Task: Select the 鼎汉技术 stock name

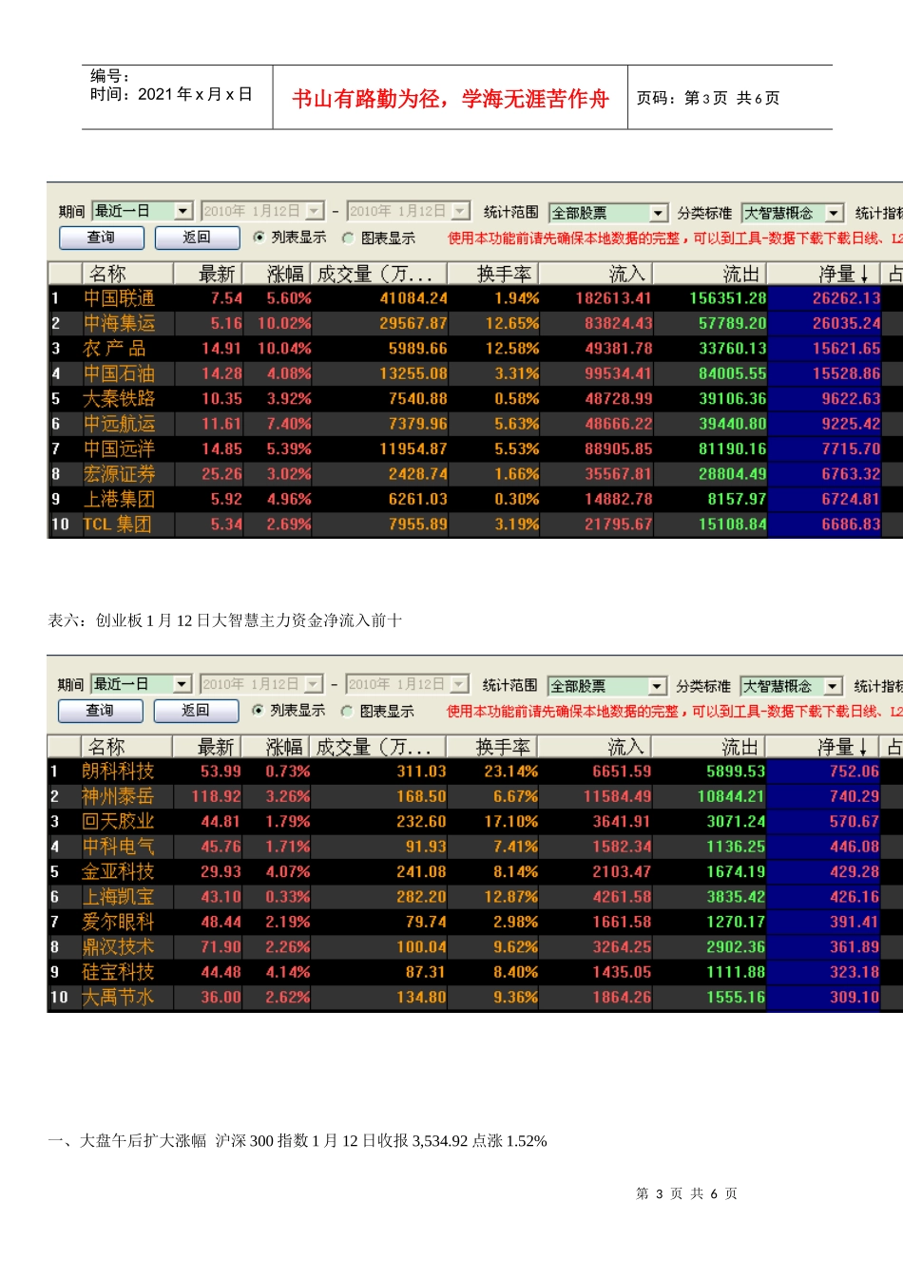Action: (118, 946)
